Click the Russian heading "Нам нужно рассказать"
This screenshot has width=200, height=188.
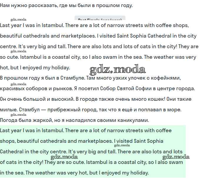point(66,5)
